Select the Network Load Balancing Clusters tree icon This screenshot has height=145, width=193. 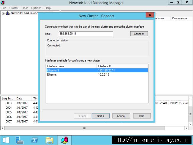click(8, 13)
